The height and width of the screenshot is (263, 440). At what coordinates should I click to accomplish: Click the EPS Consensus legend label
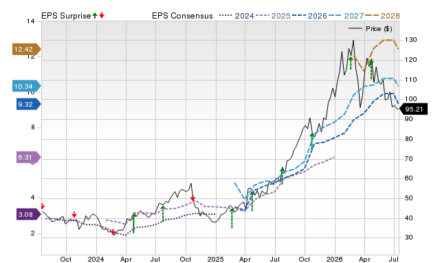(182, 16)
